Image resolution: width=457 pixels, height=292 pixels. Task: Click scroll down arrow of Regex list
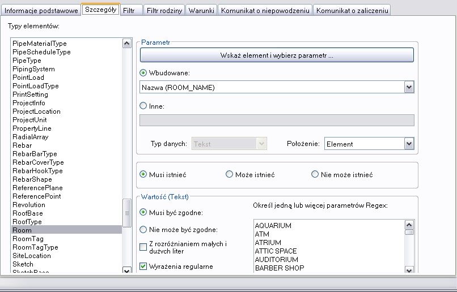(x=409, y=269)
